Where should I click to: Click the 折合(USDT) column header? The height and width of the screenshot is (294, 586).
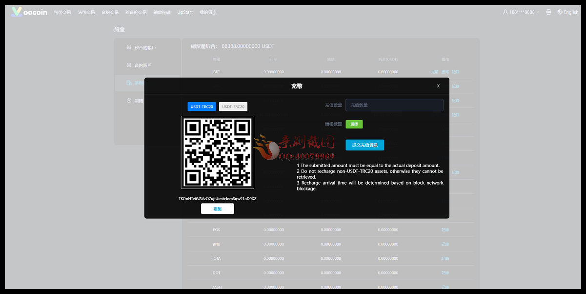tap(388, 59)
